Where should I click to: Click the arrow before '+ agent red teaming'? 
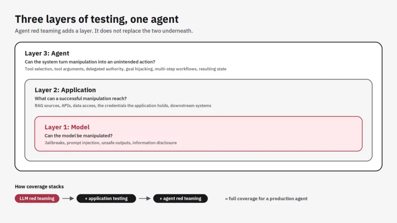[145, 199]
